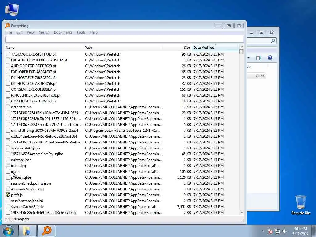Select file name 1918a456-88e6-4669-b8ec-ff3cb4c713b5
Screen dimensions: 316x237
click(44, 212)
